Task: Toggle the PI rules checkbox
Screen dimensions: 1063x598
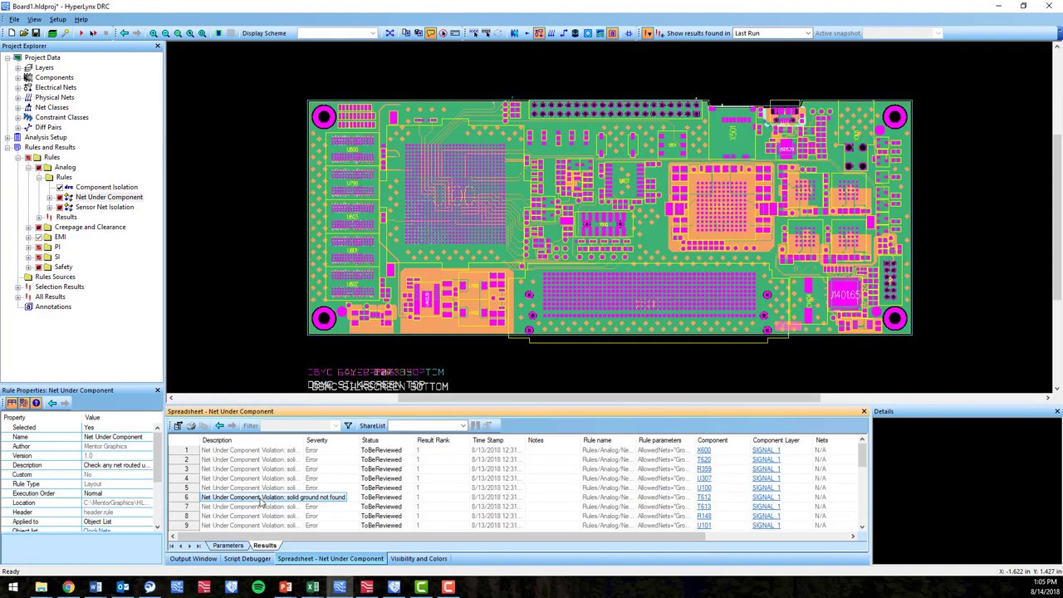Action: click(38, 247)
